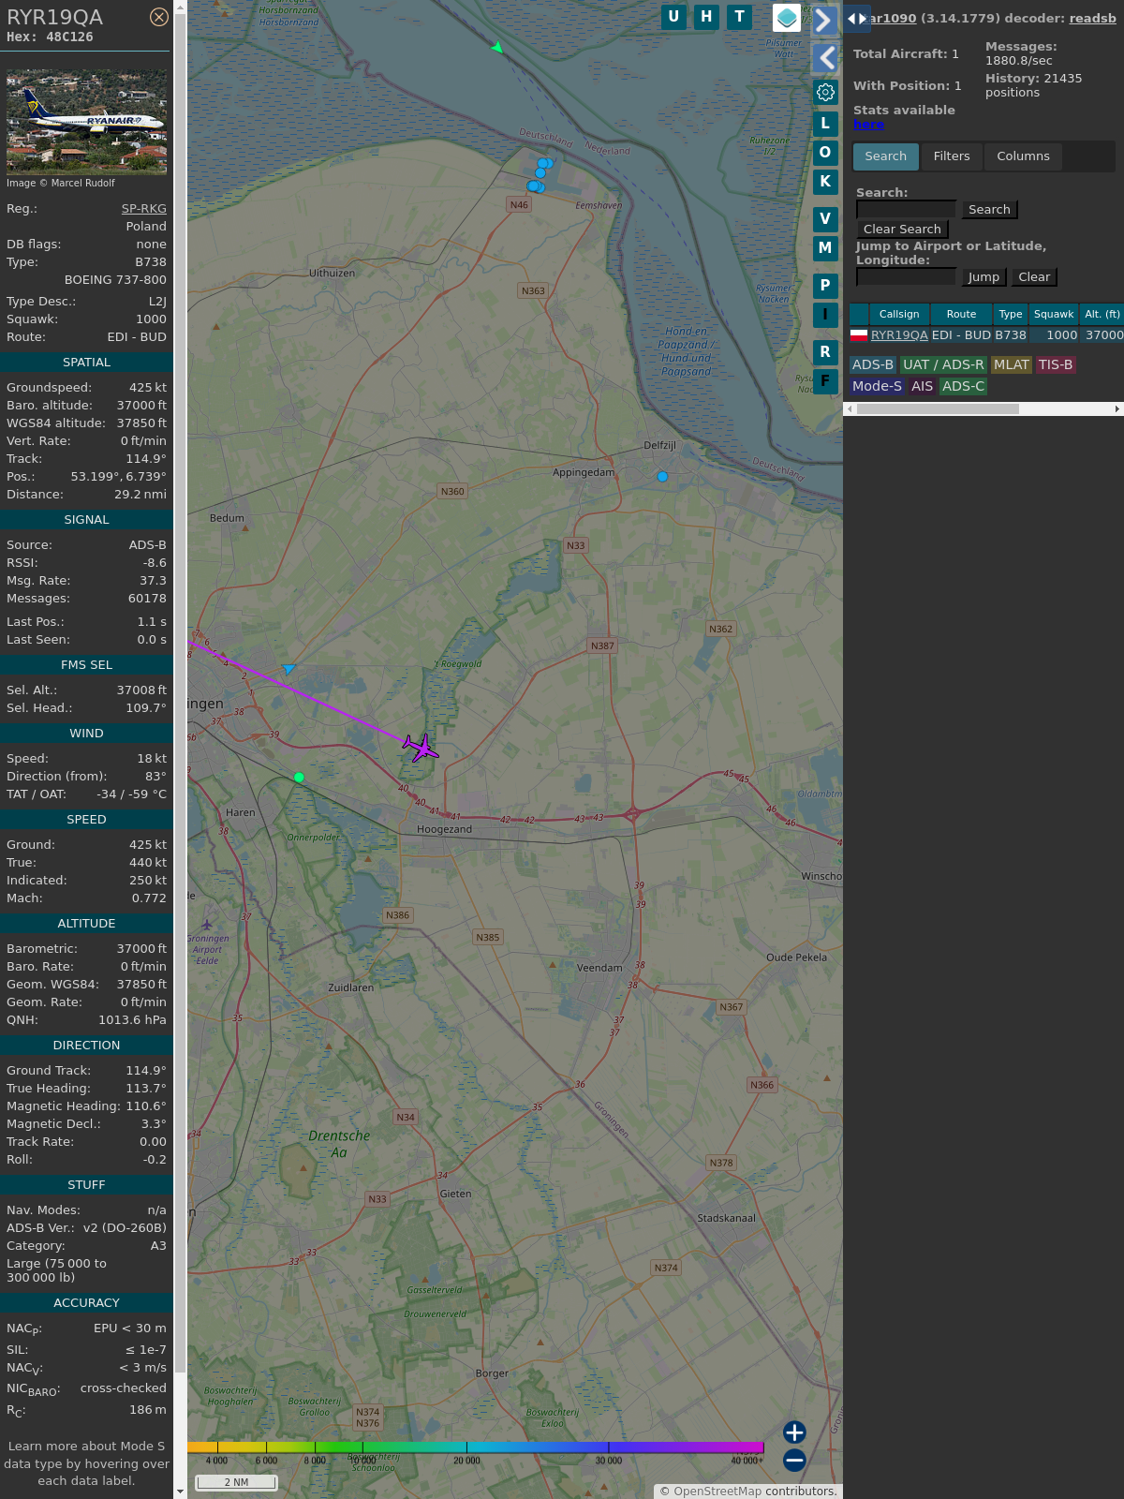
Task: Toggle the L labels map button
Action: pos(825,124)
